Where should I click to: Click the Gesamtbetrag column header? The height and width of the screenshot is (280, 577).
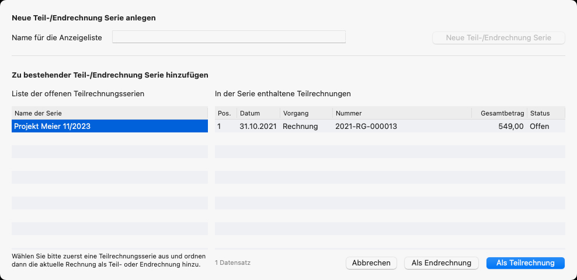500,113
